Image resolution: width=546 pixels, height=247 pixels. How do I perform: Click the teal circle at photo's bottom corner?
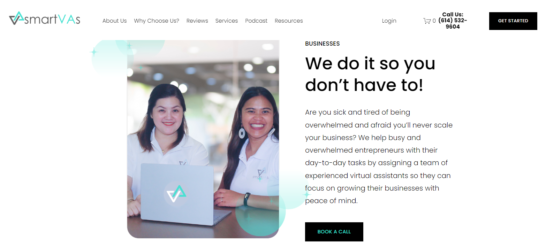pyautogui.click(x=260, y=211)
